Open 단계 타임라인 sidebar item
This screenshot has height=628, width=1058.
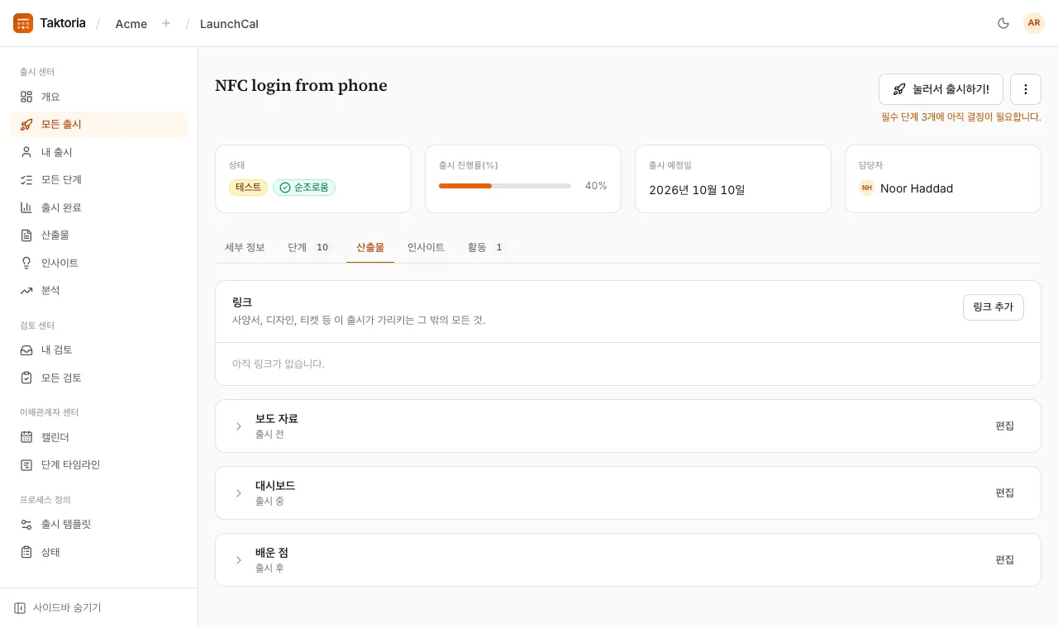pos(98,464)
